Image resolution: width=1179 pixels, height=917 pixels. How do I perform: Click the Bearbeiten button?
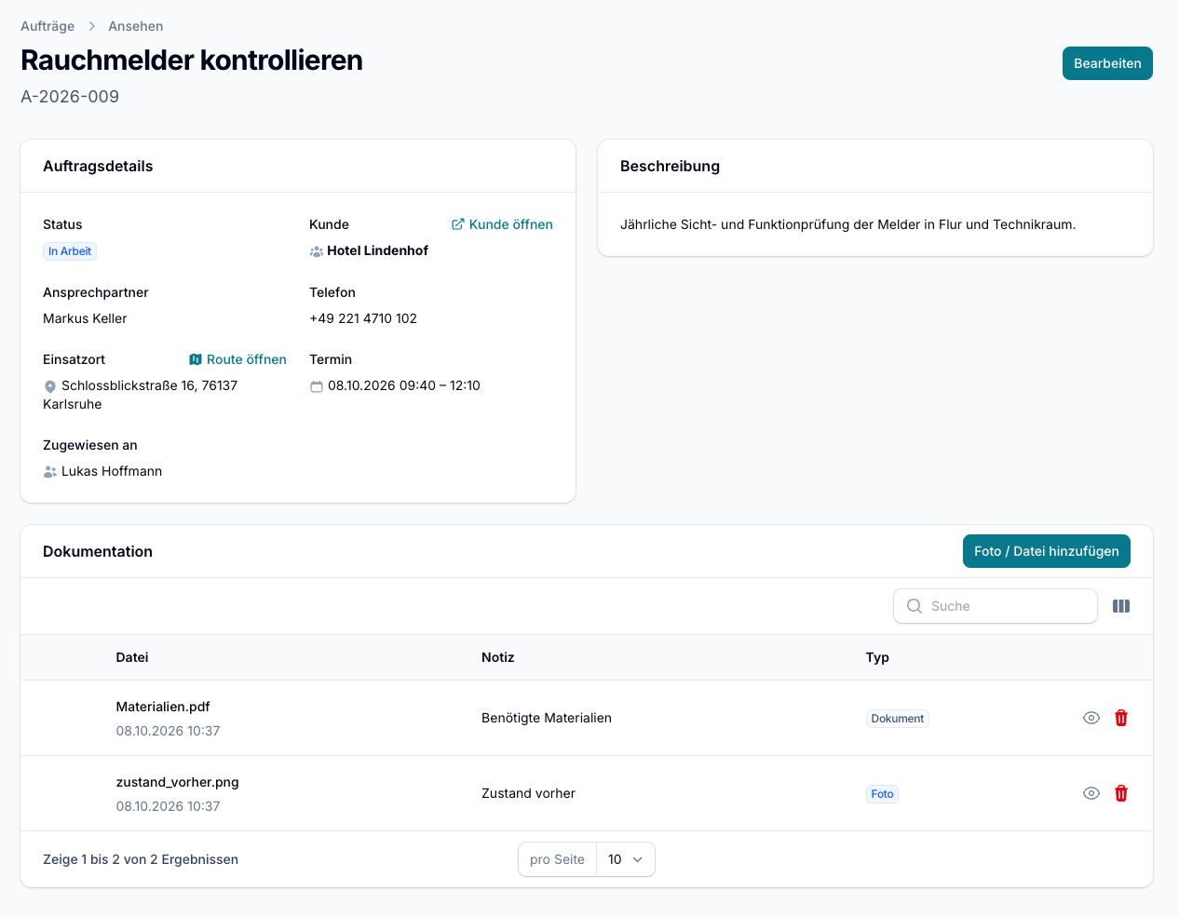[1107, 63]
